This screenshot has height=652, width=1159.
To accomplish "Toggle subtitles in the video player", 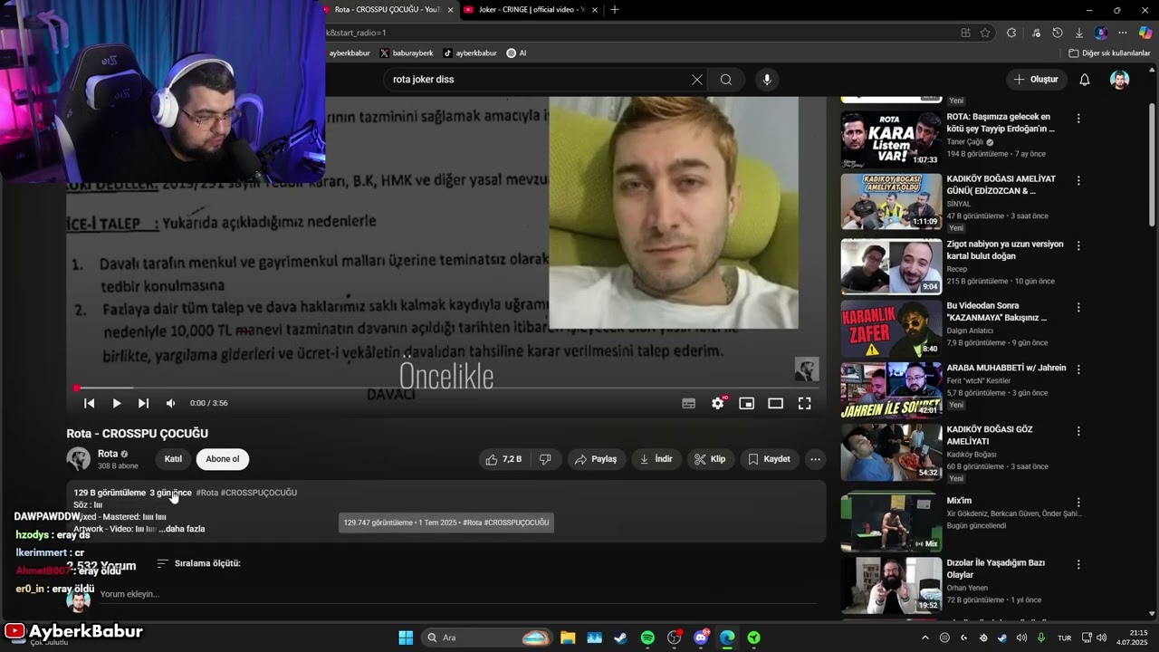I will tap(688, 403).
